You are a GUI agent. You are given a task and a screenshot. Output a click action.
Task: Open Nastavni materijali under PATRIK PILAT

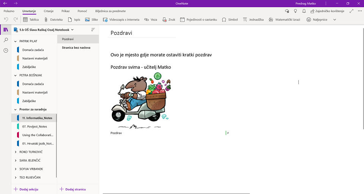click(34, 58)
